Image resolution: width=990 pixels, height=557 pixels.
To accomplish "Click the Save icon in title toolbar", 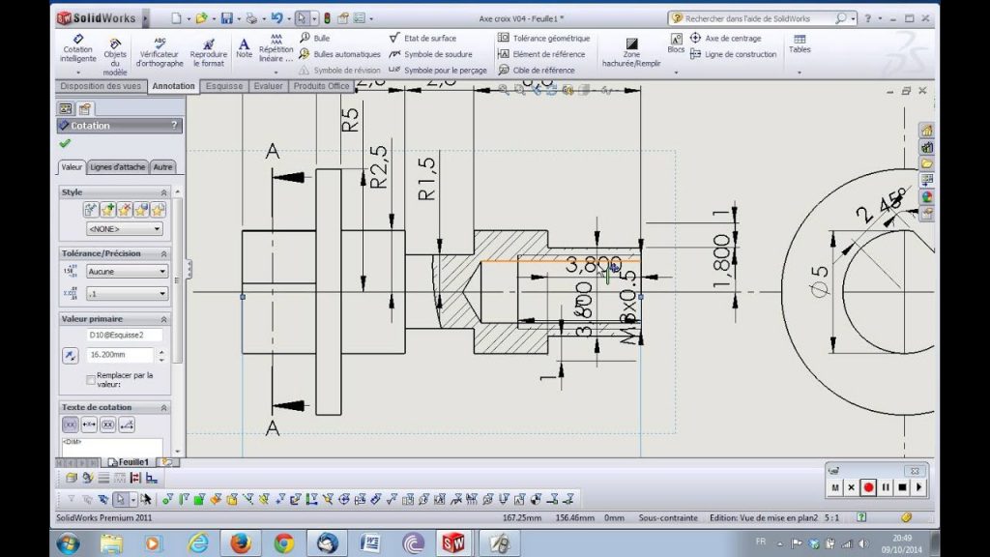I will (226, 18).
